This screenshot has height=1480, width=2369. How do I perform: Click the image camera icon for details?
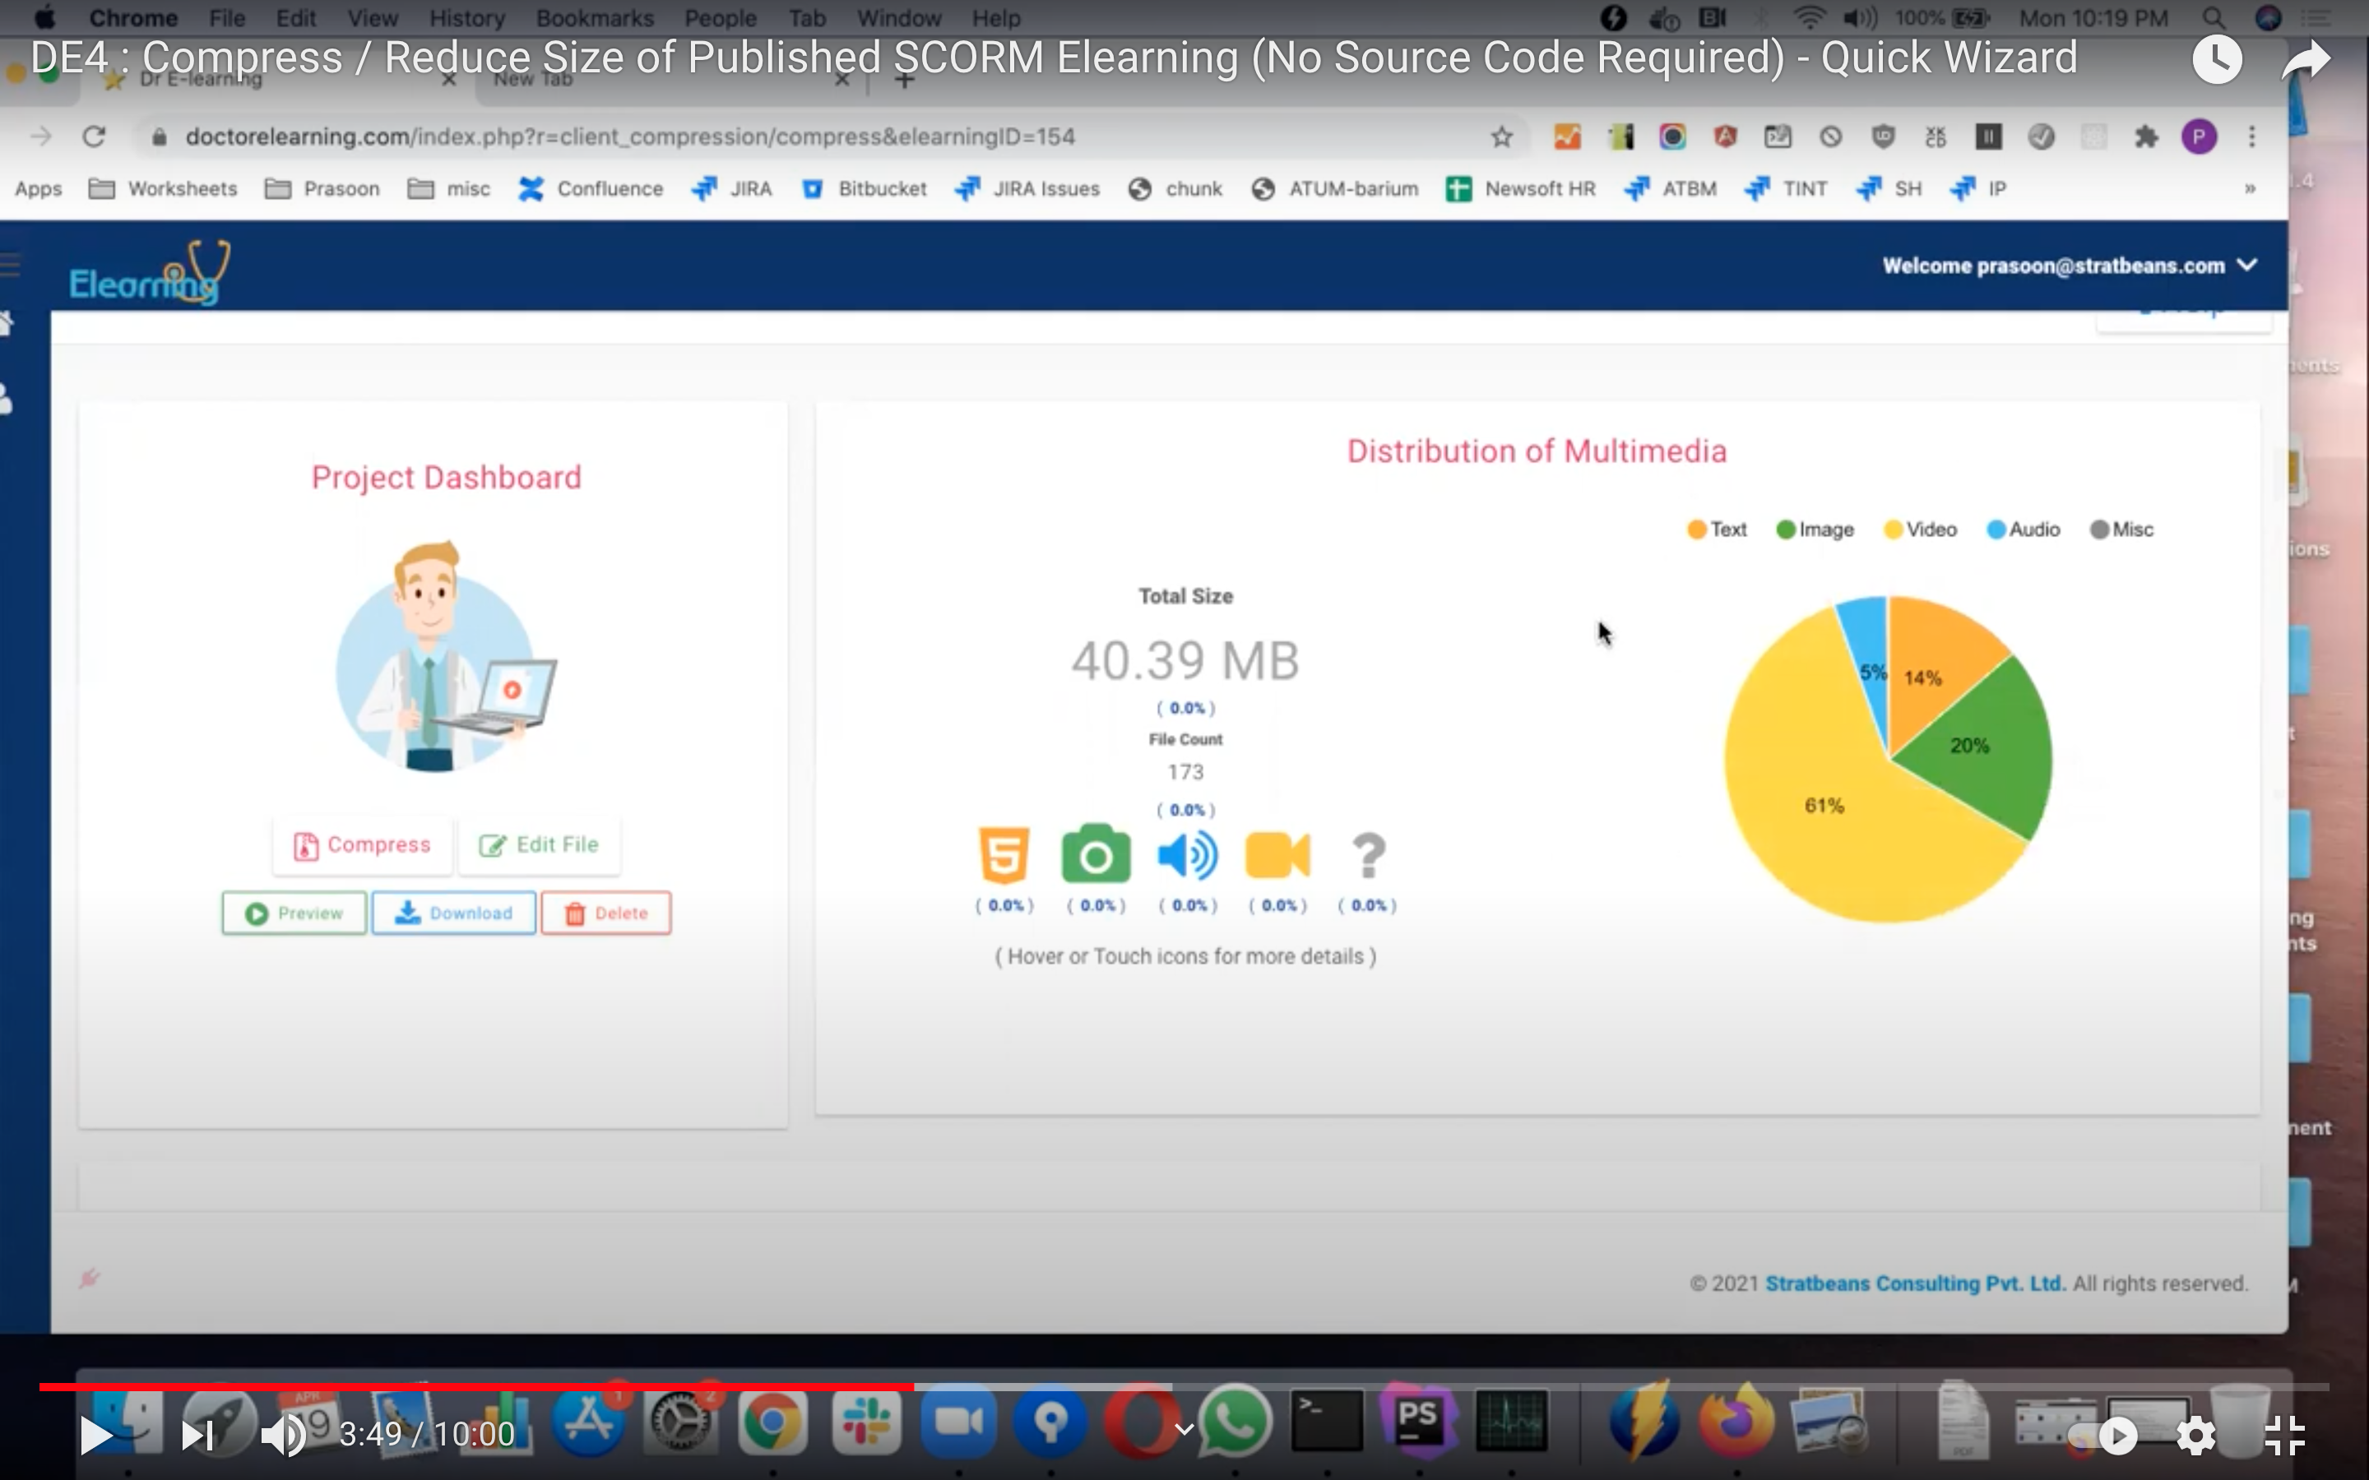tap(1095, 855)
